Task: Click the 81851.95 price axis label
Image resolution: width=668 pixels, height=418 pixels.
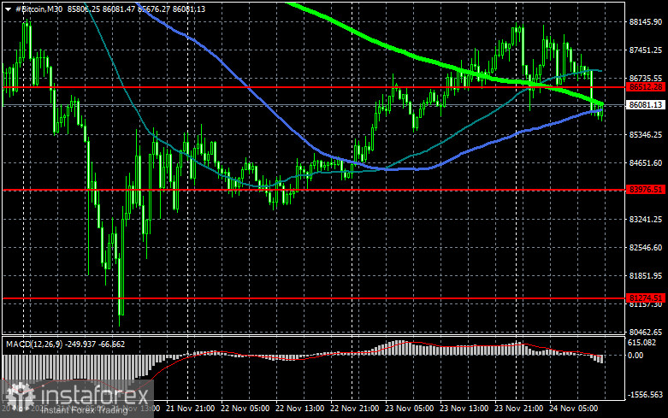Action: (x=646, y=276)
